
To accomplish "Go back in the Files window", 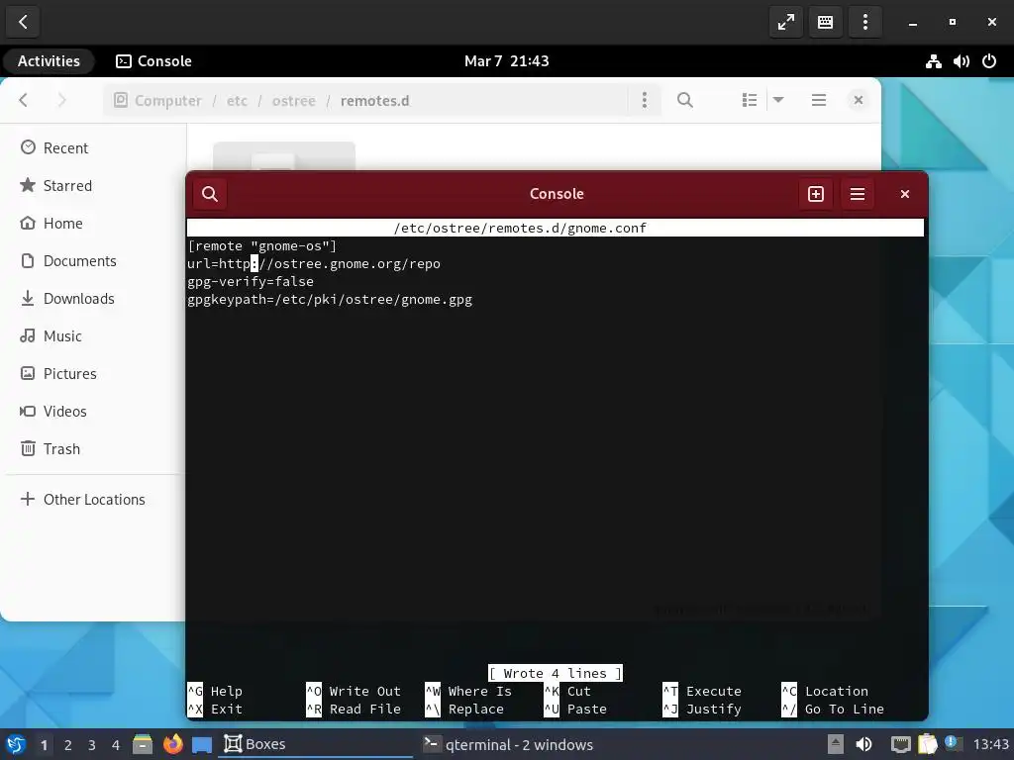I will coord(24,100).
